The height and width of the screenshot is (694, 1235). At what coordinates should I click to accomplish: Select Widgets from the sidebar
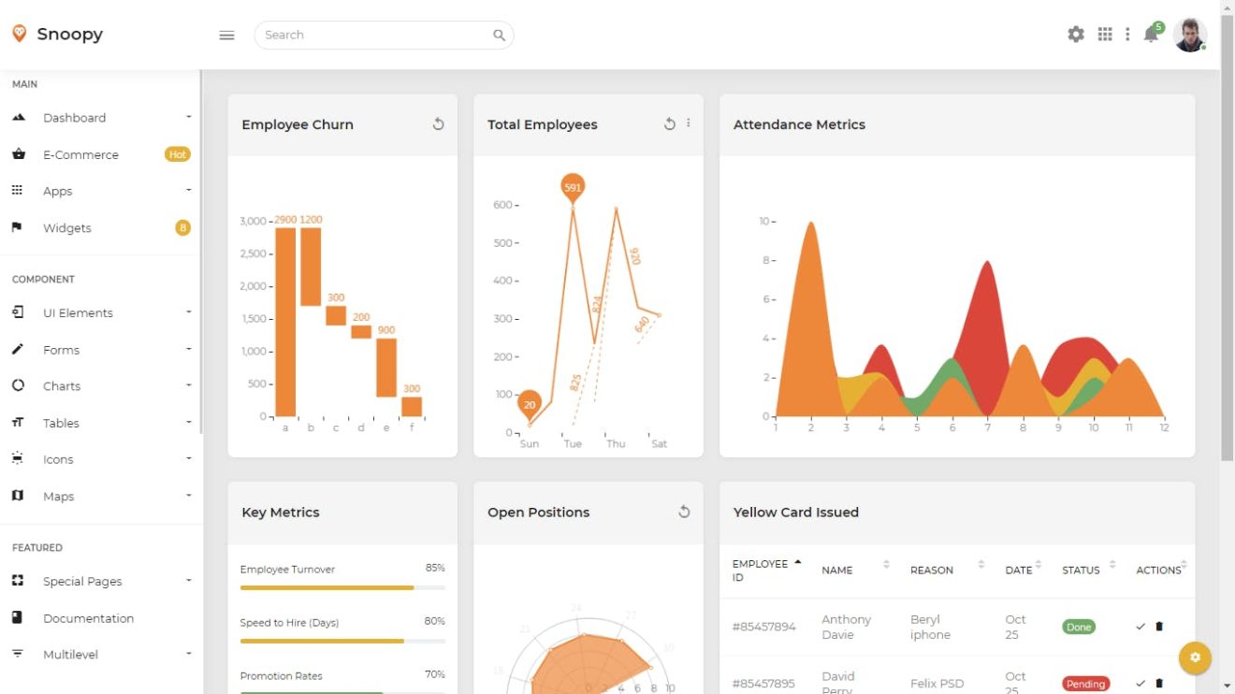pos(66,227)
